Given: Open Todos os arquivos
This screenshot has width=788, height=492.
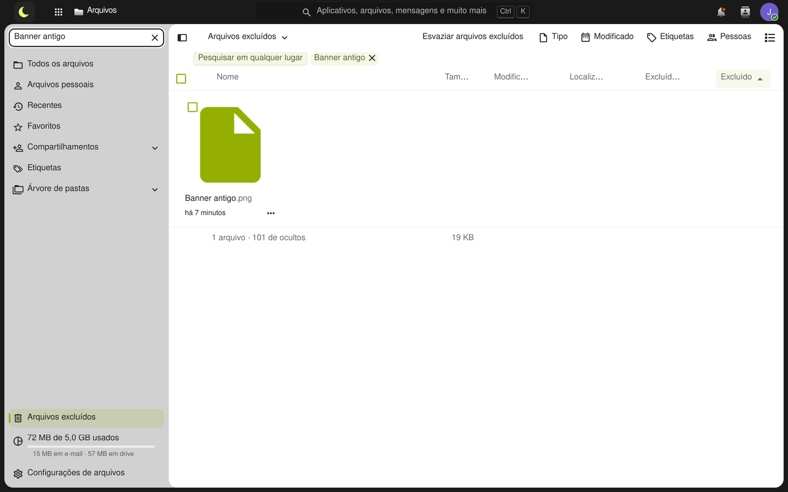Looking at the screenshot, I should point(86,64).
